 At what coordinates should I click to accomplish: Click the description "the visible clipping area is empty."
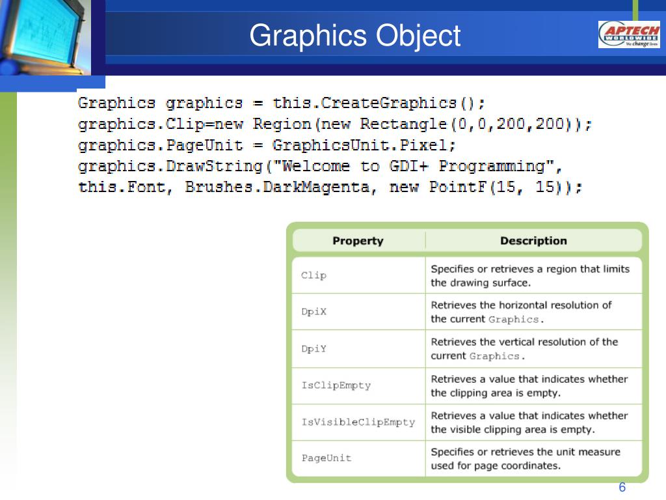point(513,430)
